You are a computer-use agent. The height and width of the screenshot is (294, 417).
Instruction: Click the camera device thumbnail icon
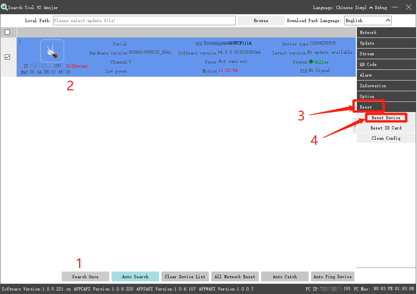52,51
